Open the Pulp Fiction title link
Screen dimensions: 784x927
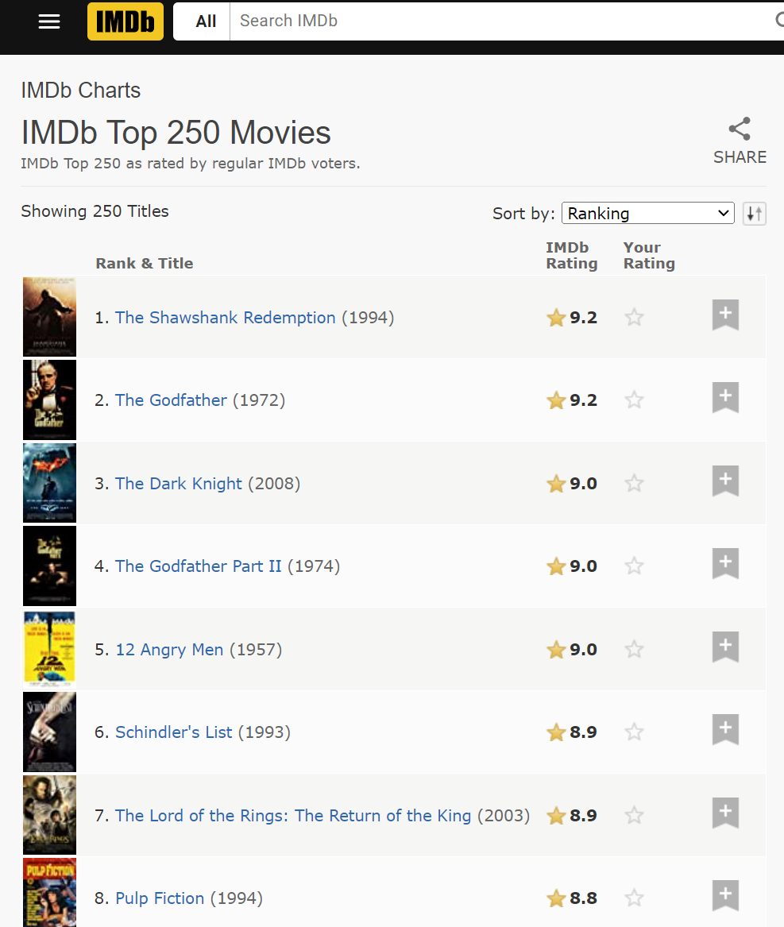click(160, 898)
